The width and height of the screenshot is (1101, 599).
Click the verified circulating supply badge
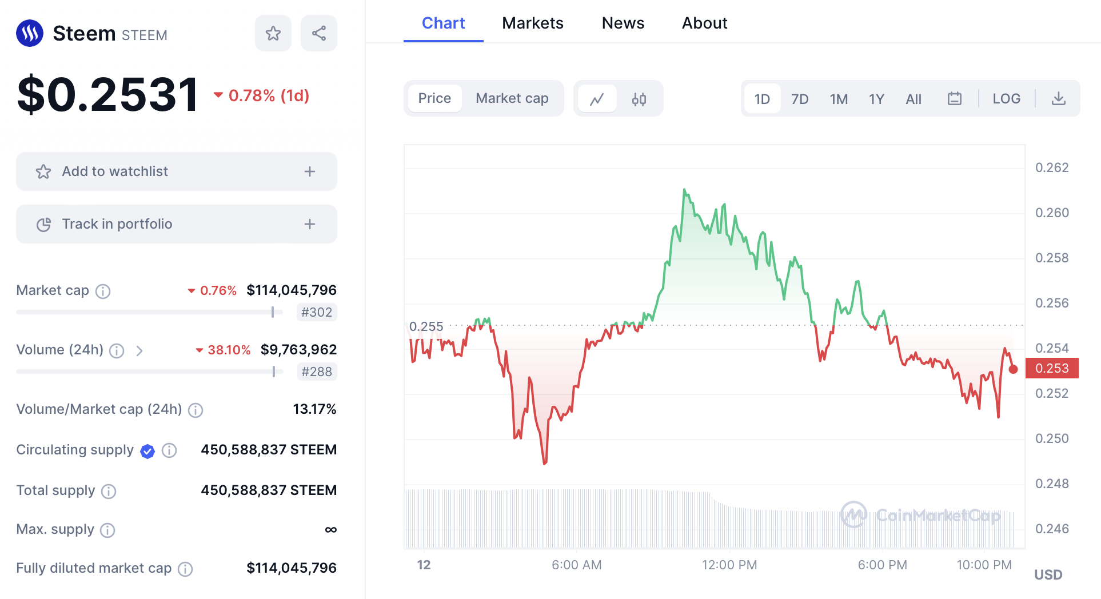point(147,451)
